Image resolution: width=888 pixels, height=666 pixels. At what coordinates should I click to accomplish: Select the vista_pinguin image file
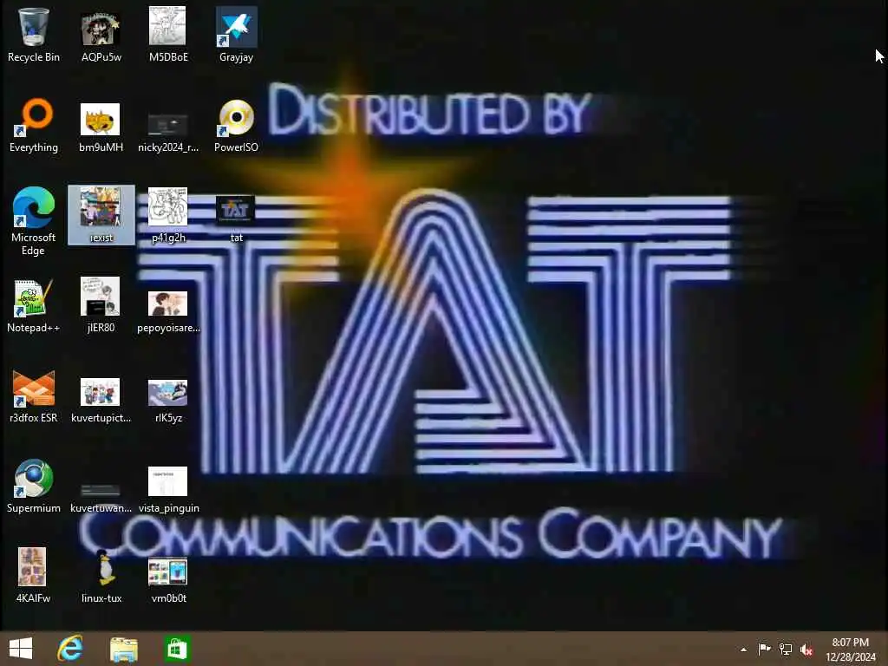tap(168, 490)
